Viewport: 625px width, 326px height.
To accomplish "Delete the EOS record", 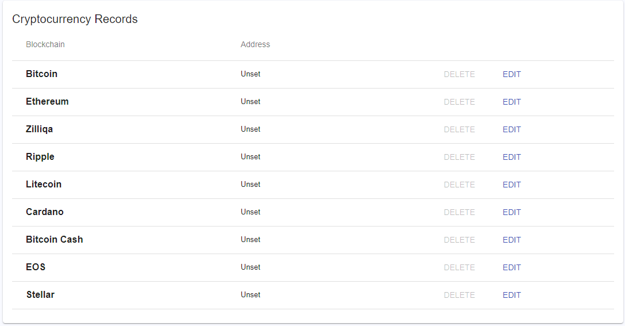I will tap(459, 267).
